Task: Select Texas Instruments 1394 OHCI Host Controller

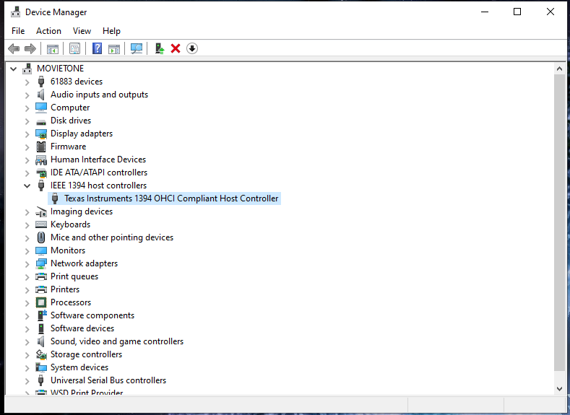Action: pos(170,198)
